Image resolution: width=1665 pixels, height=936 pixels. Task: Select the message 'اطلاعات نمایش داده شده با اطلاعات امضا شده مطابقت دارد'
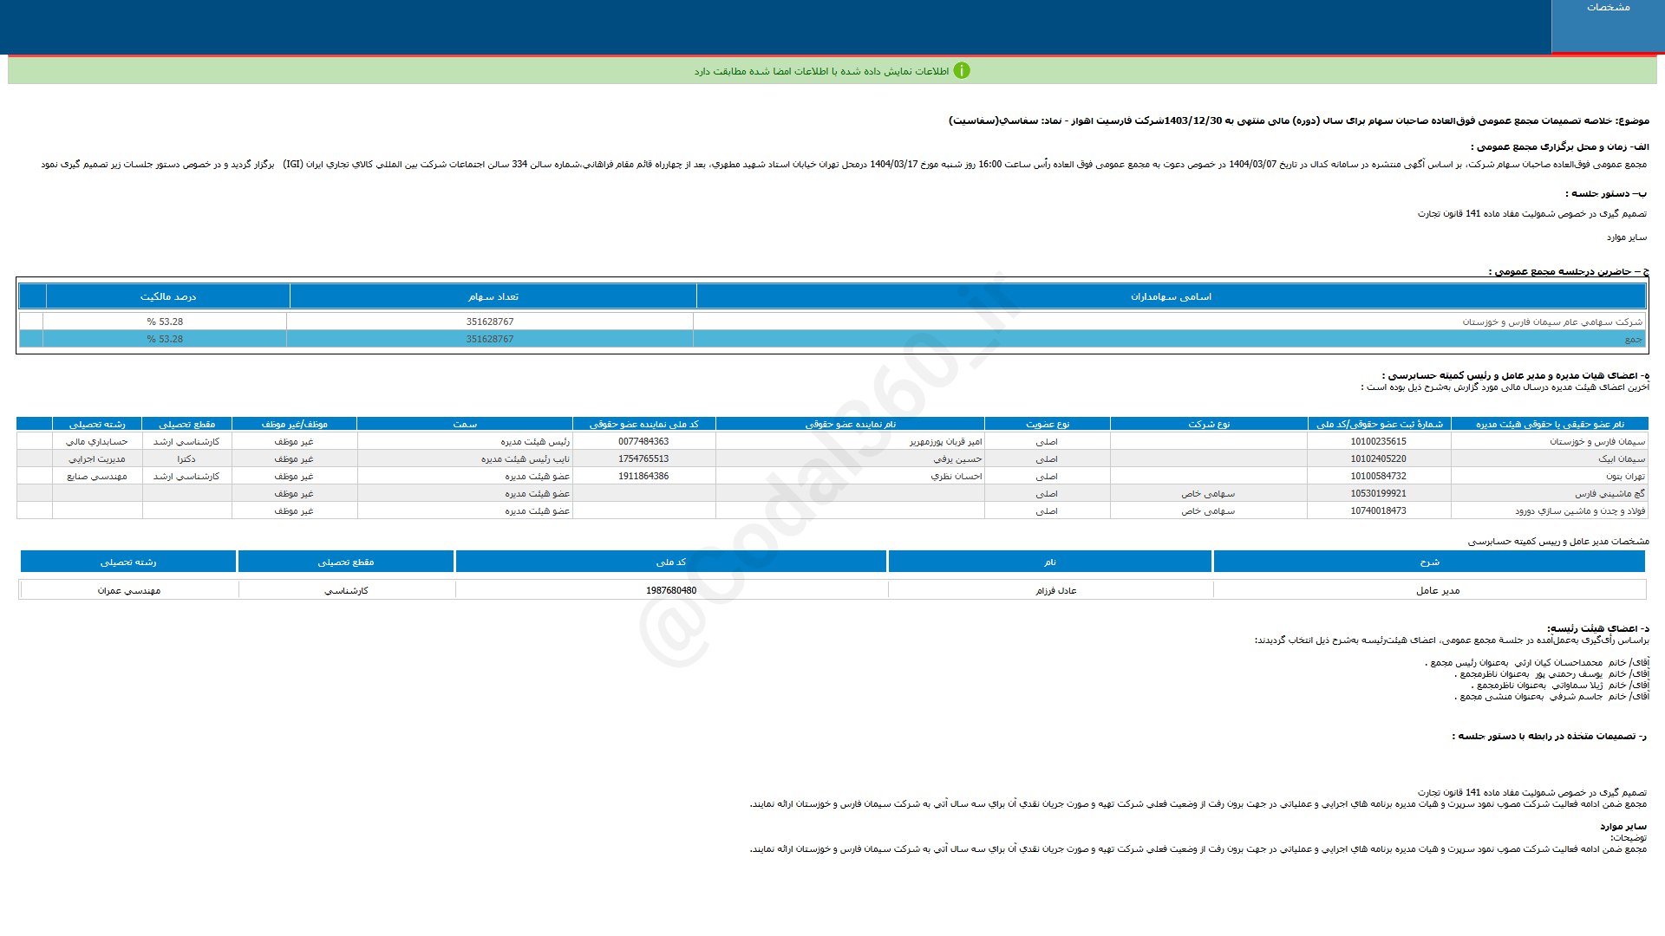tap(821, 71)
